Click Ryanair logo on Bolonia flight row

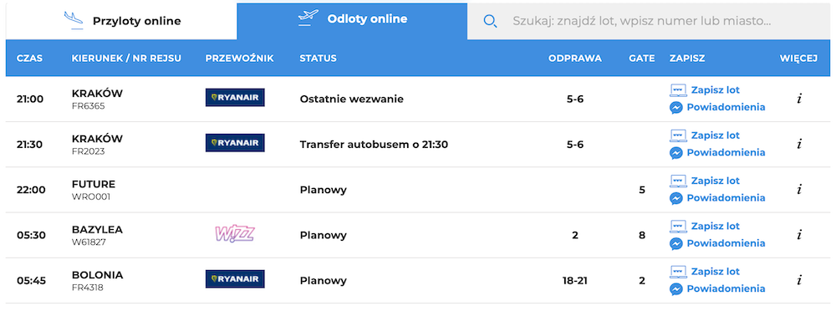click(x=235, y=279)
